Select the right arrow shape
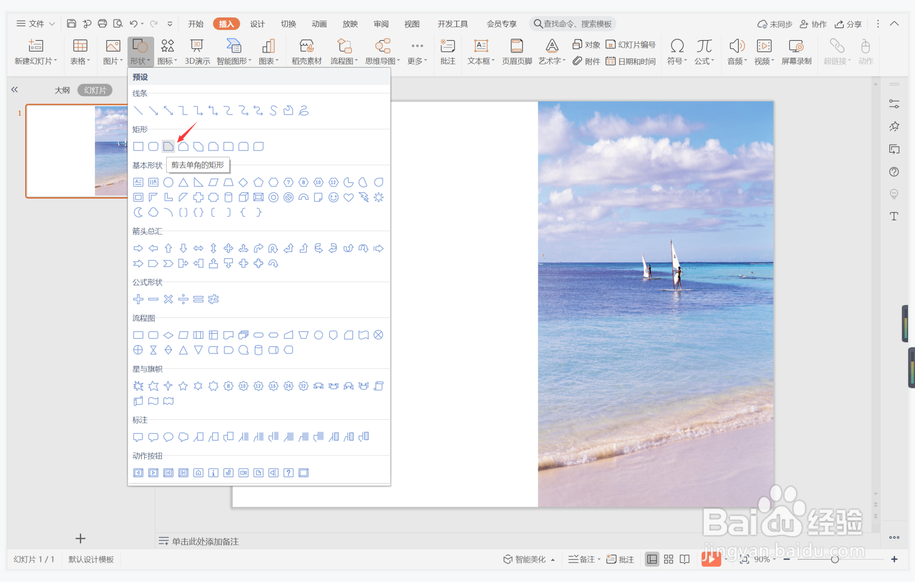 point(138,248)
